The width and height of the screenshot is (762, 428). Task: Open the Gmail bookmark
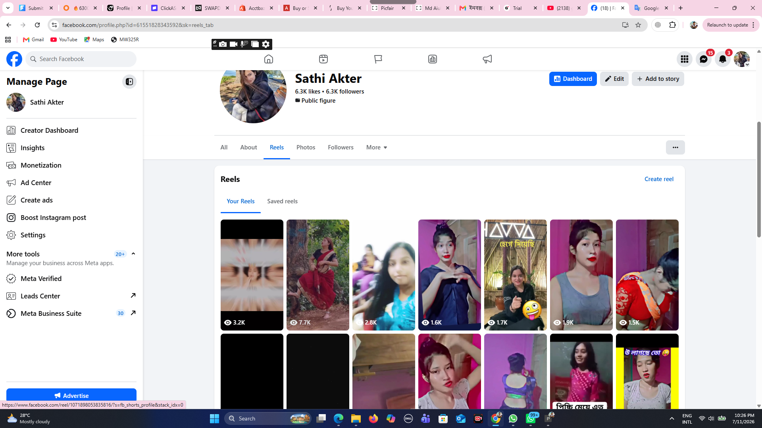[33, 40]
